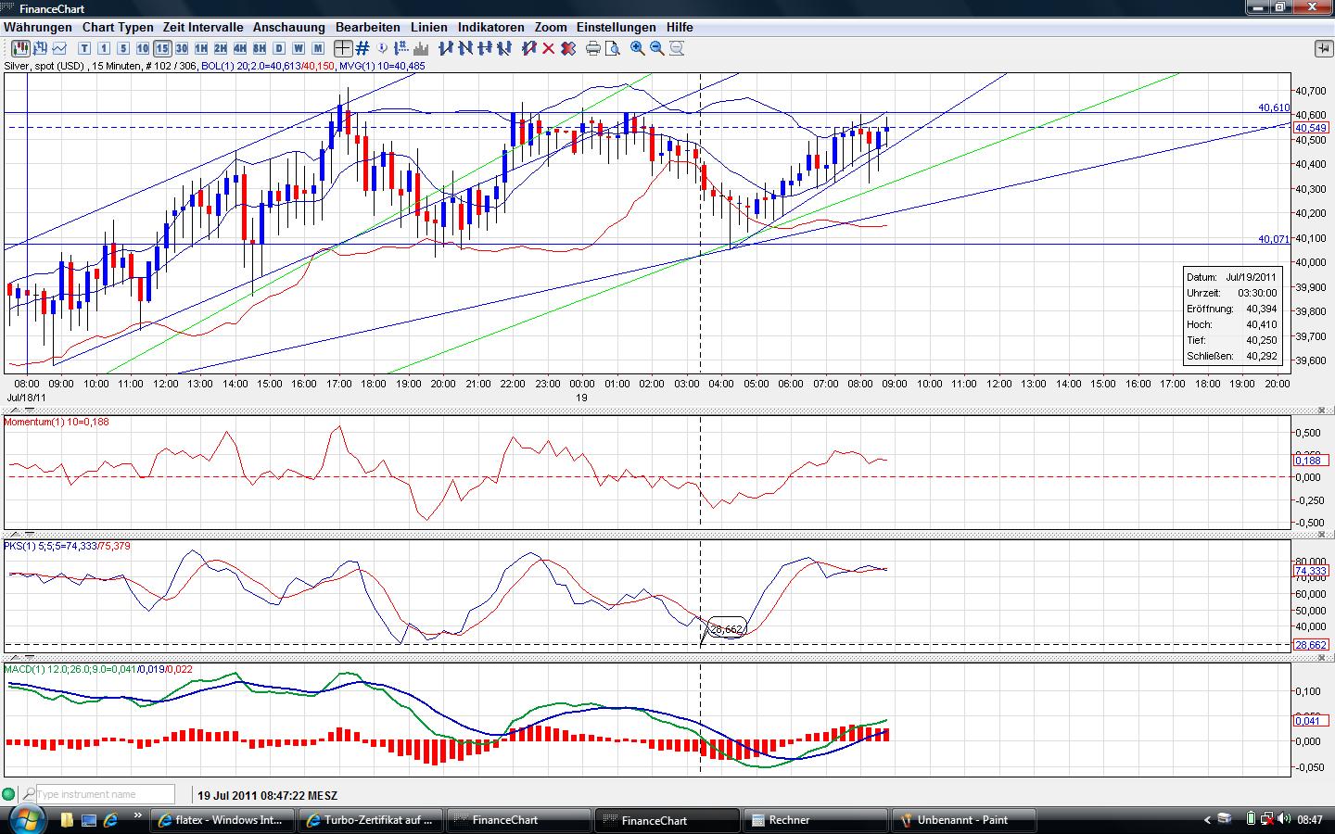Toggle the 15-minute interval button
This screenshot has height=834, width=1335.
[162, 48]
